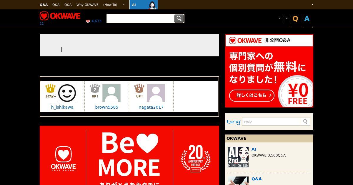Click the bing web search magnifier button
This screenshot has width=353, height=185.
(305, 122)
